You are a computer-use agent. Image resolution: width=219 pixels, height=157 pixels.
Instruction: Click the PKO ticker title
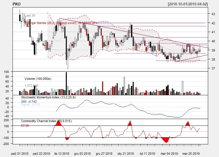(17, 4)
